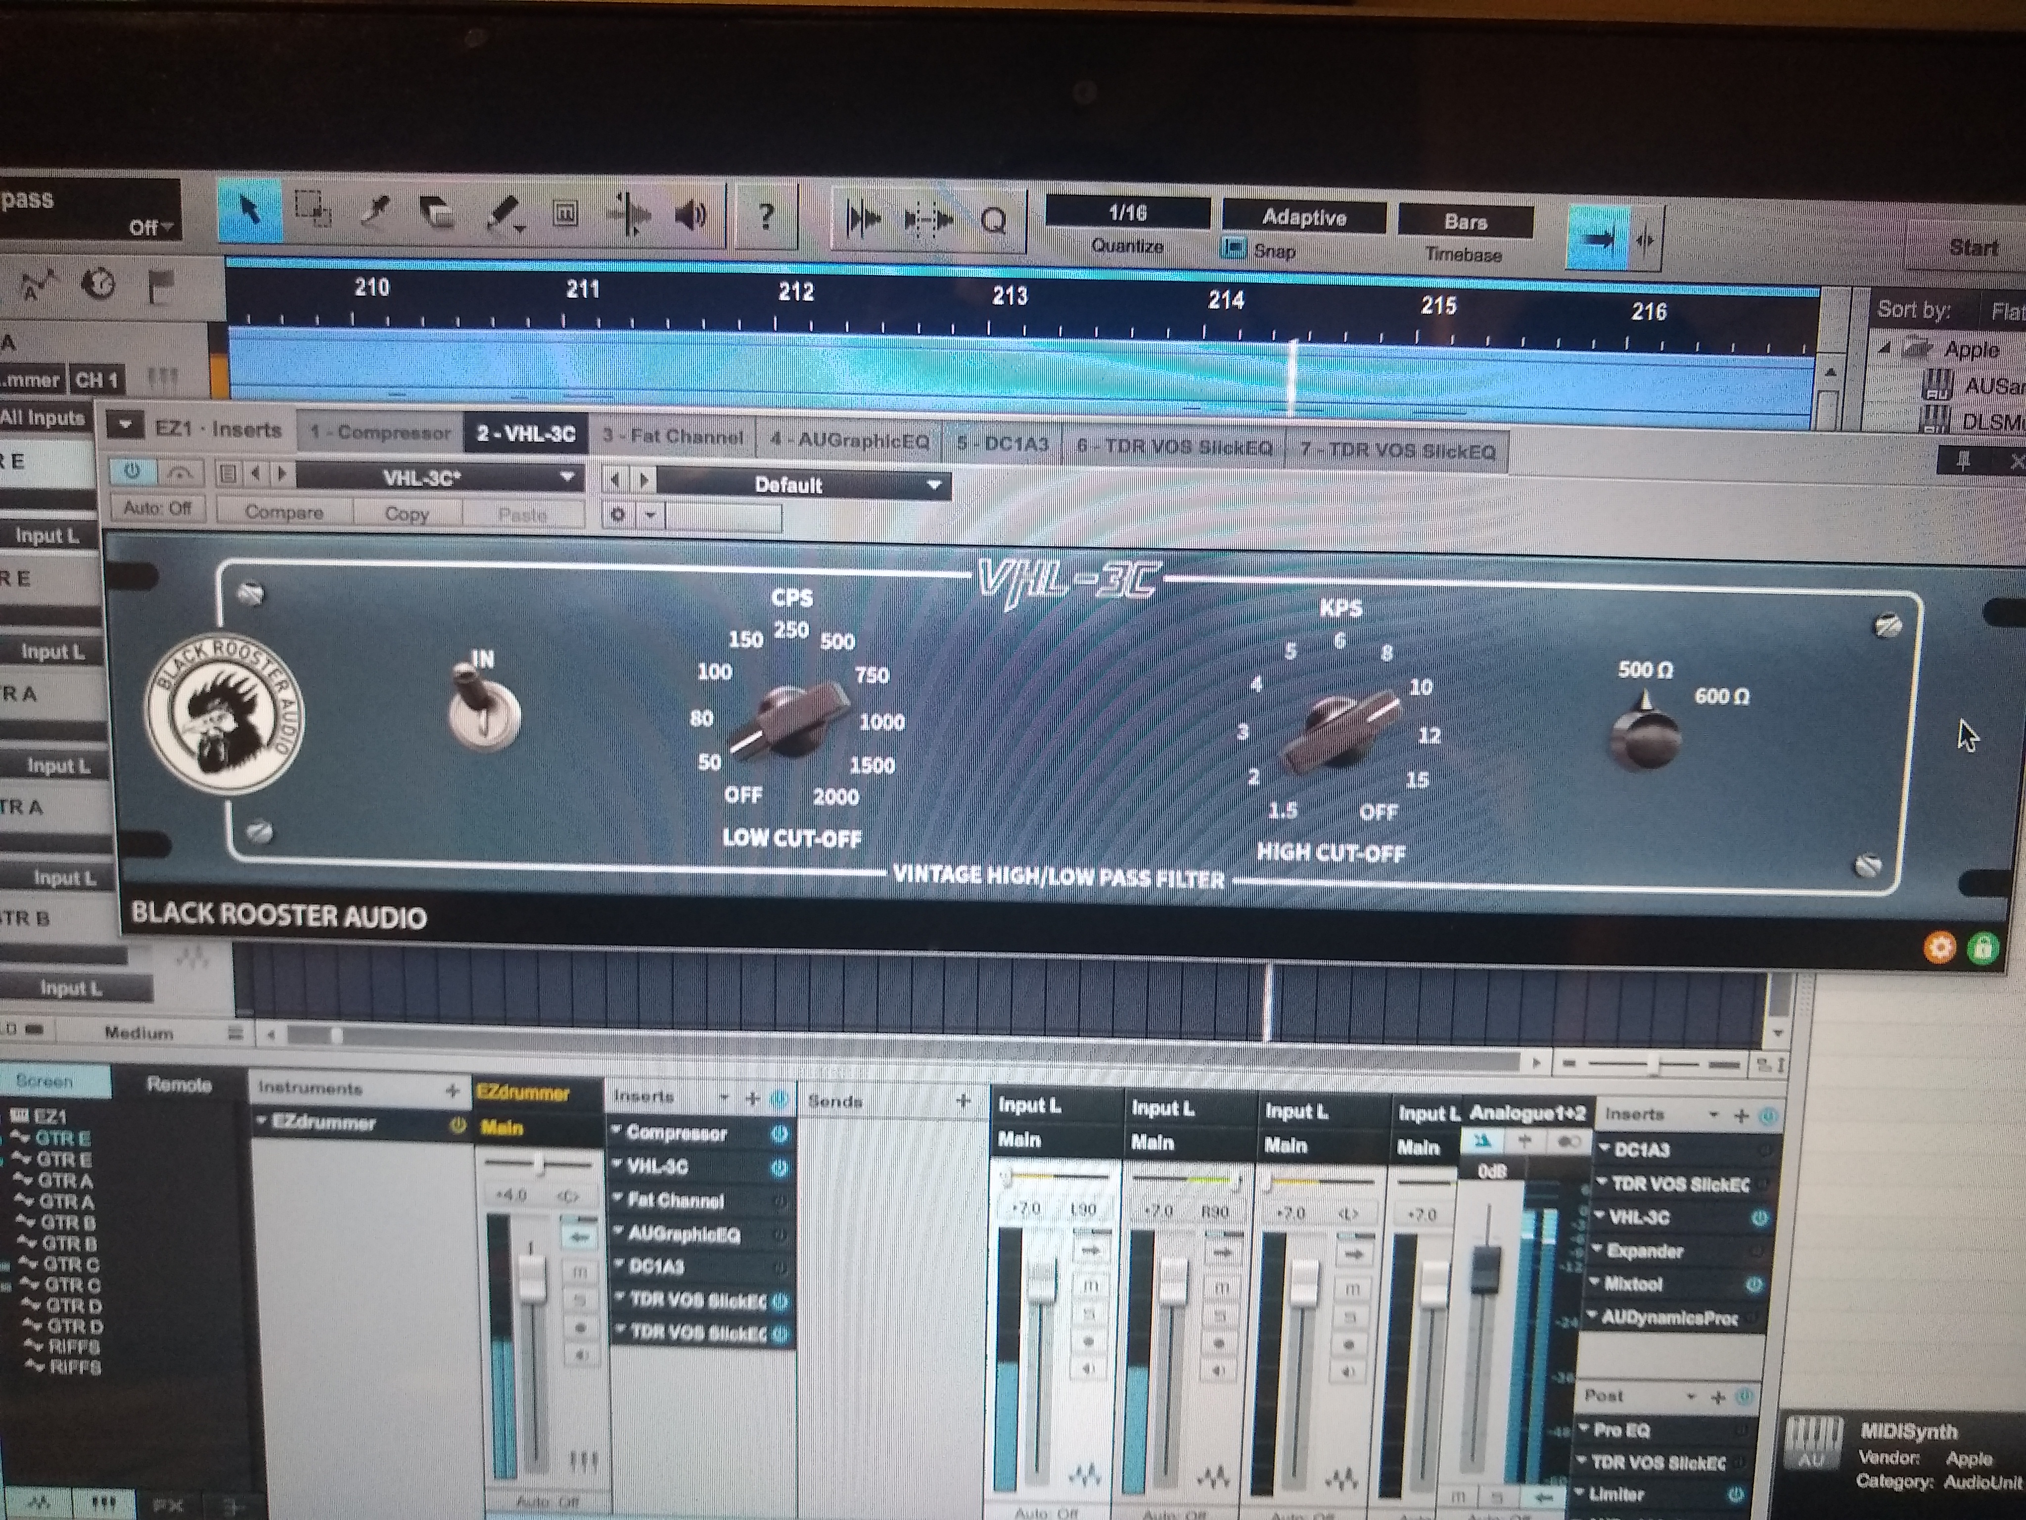
Task: Collapse the Apple folder in browser
Action: point(1884,349)
